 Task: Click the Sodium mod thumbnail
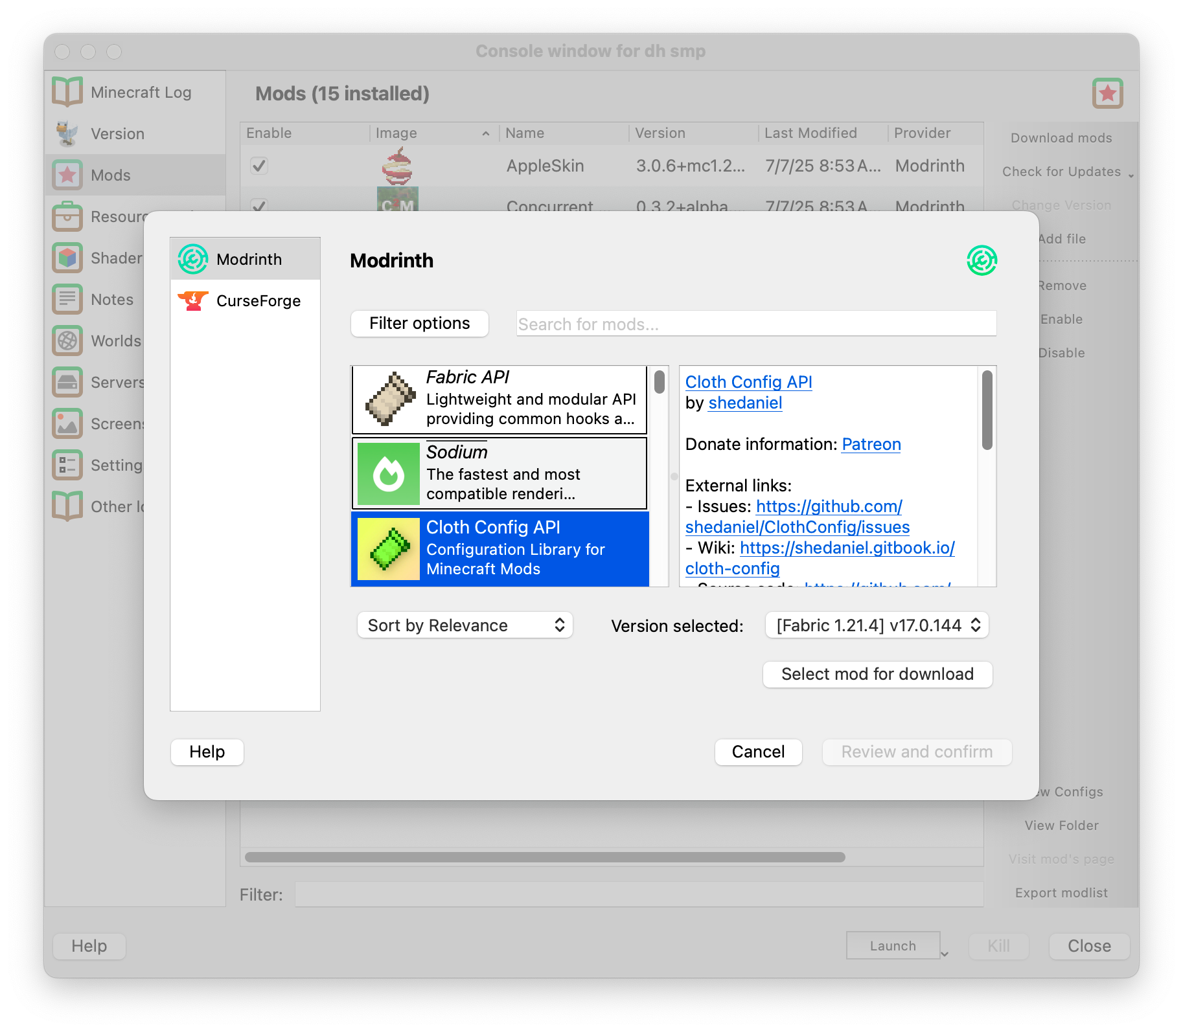point(389,474)
